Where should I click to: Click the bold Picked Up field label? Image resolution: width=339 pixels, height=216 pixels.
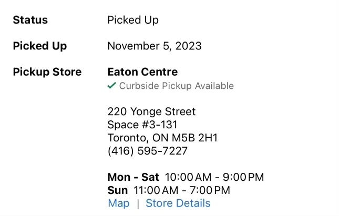click(39, 46)
